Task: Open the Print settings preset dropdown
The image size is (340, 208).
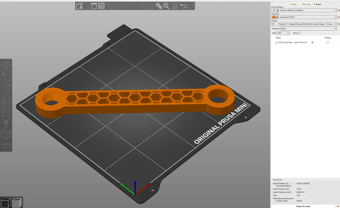Action: coord(304,10)
